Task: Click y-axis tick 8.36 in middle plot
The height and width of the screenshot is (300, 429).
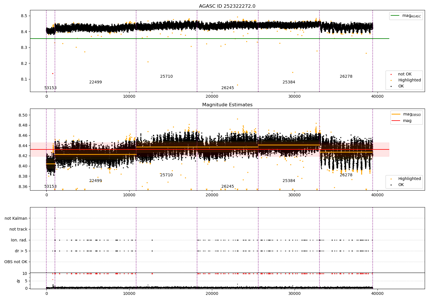Action: 23,187
